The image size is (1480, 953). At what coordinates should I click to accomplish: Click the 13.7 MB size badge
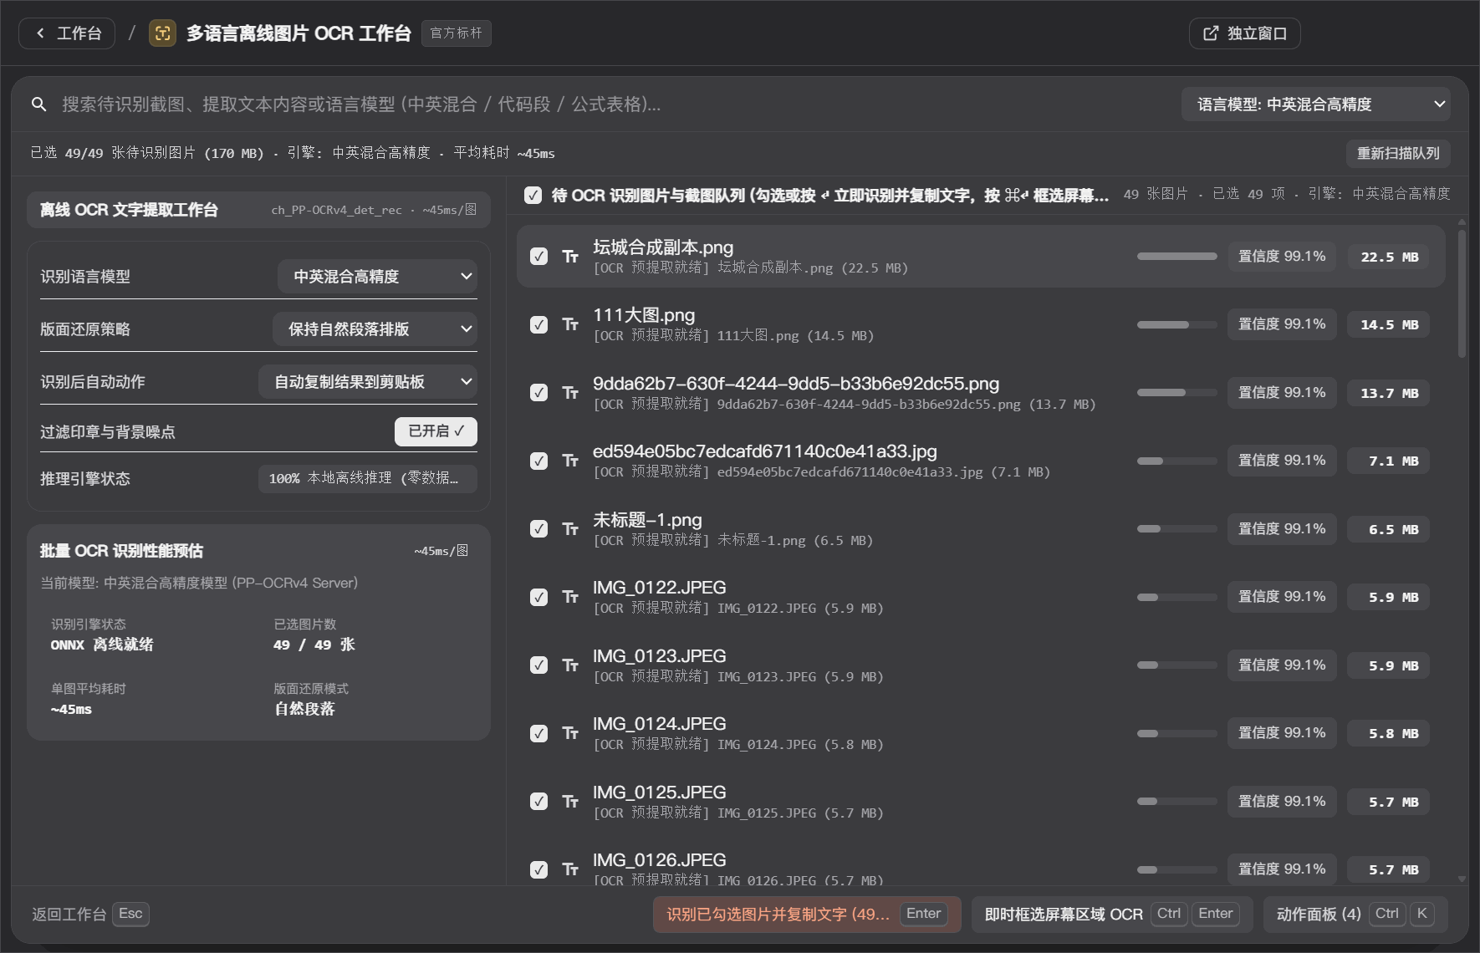(x=1389, y=393)
